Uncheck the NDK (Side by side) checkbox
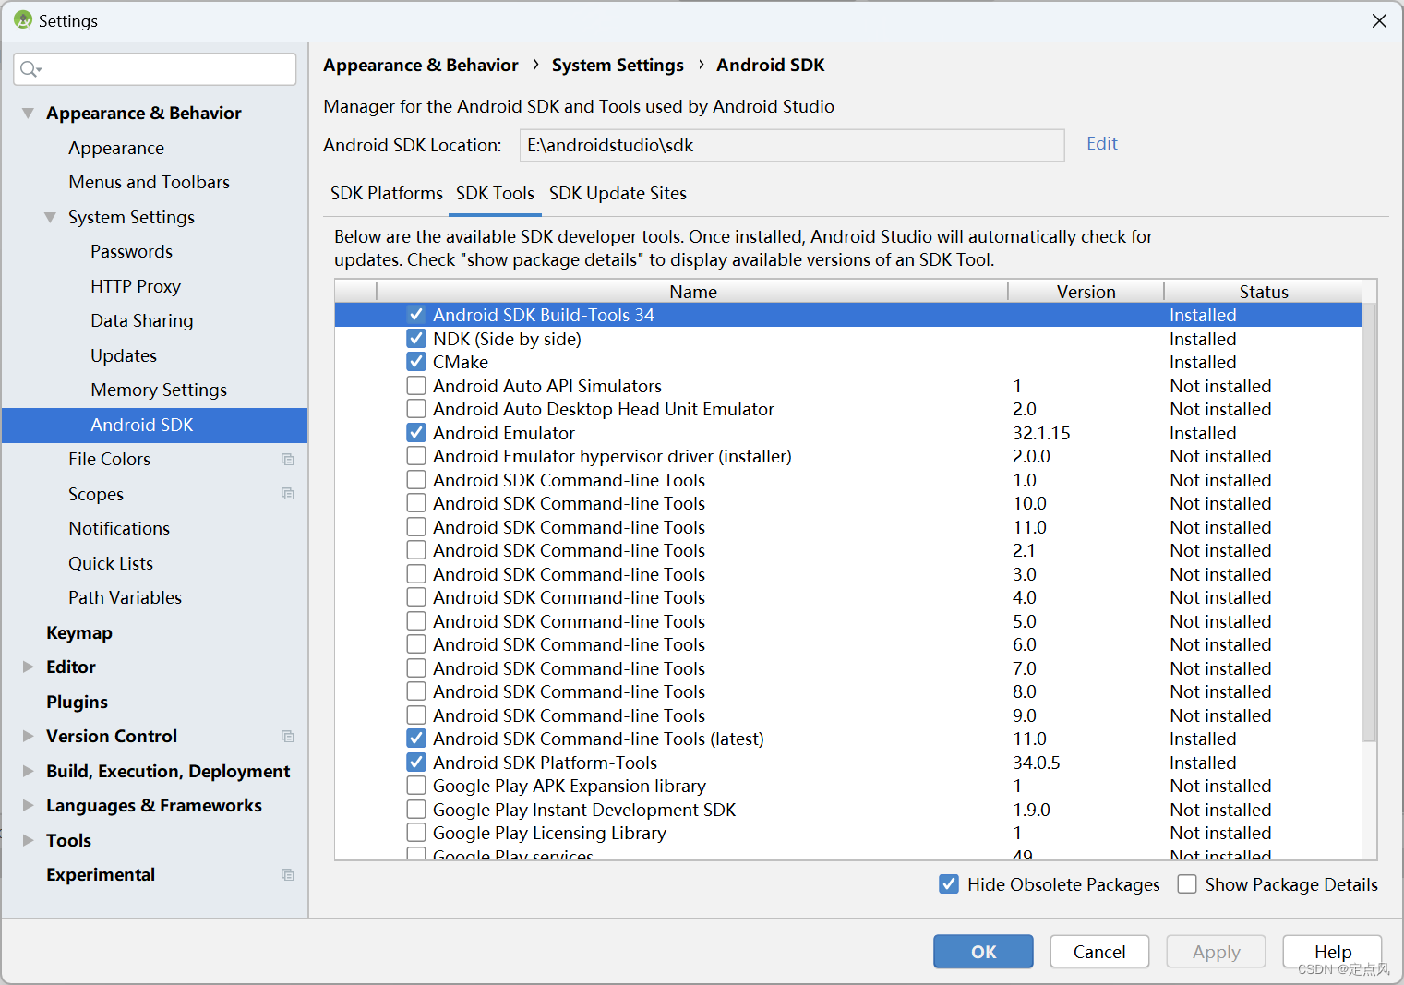 pyautogui.click(x=416, y=339)
